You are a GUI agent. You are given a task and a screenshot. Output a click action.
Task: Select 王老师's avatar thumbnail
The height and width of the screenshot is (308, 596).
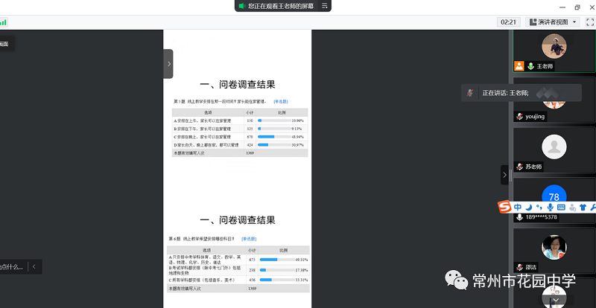coord(554,46)
